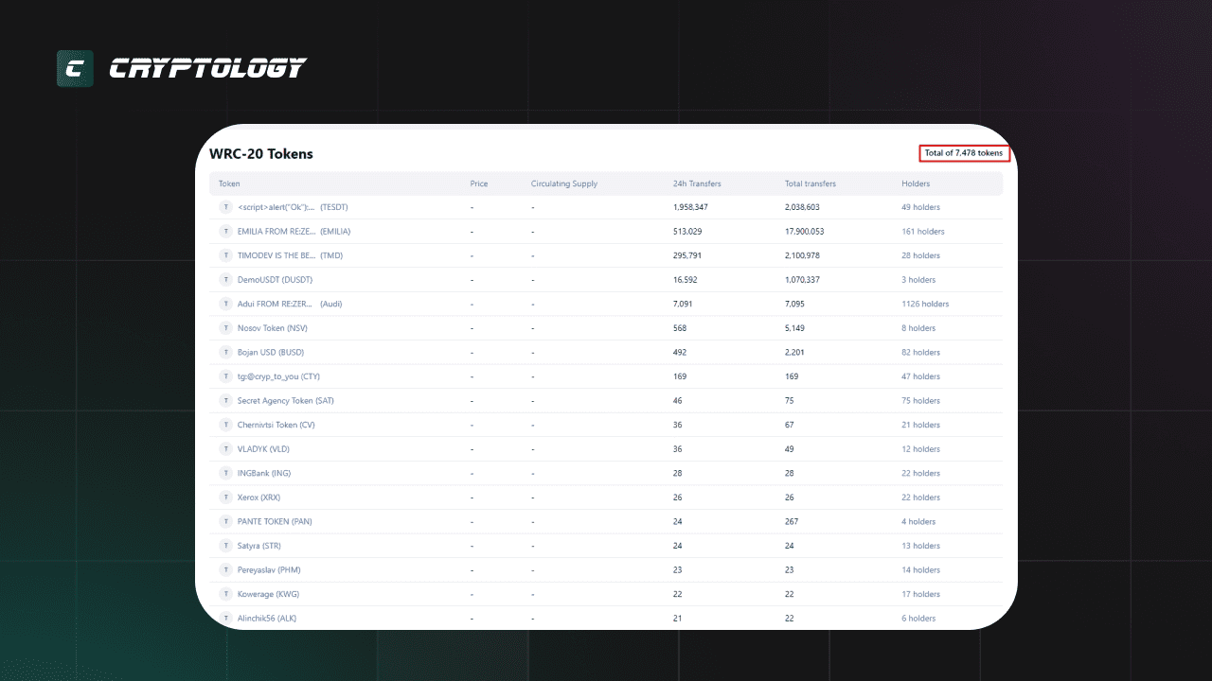Screen dimensions: 1212x681
Task: Click the 24h Transfers column header
Action: [x=697, y=183]
